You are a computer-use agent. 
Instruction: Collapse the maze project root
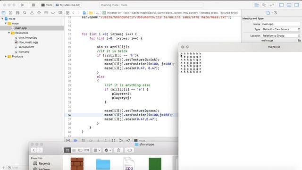coord(2,19)
